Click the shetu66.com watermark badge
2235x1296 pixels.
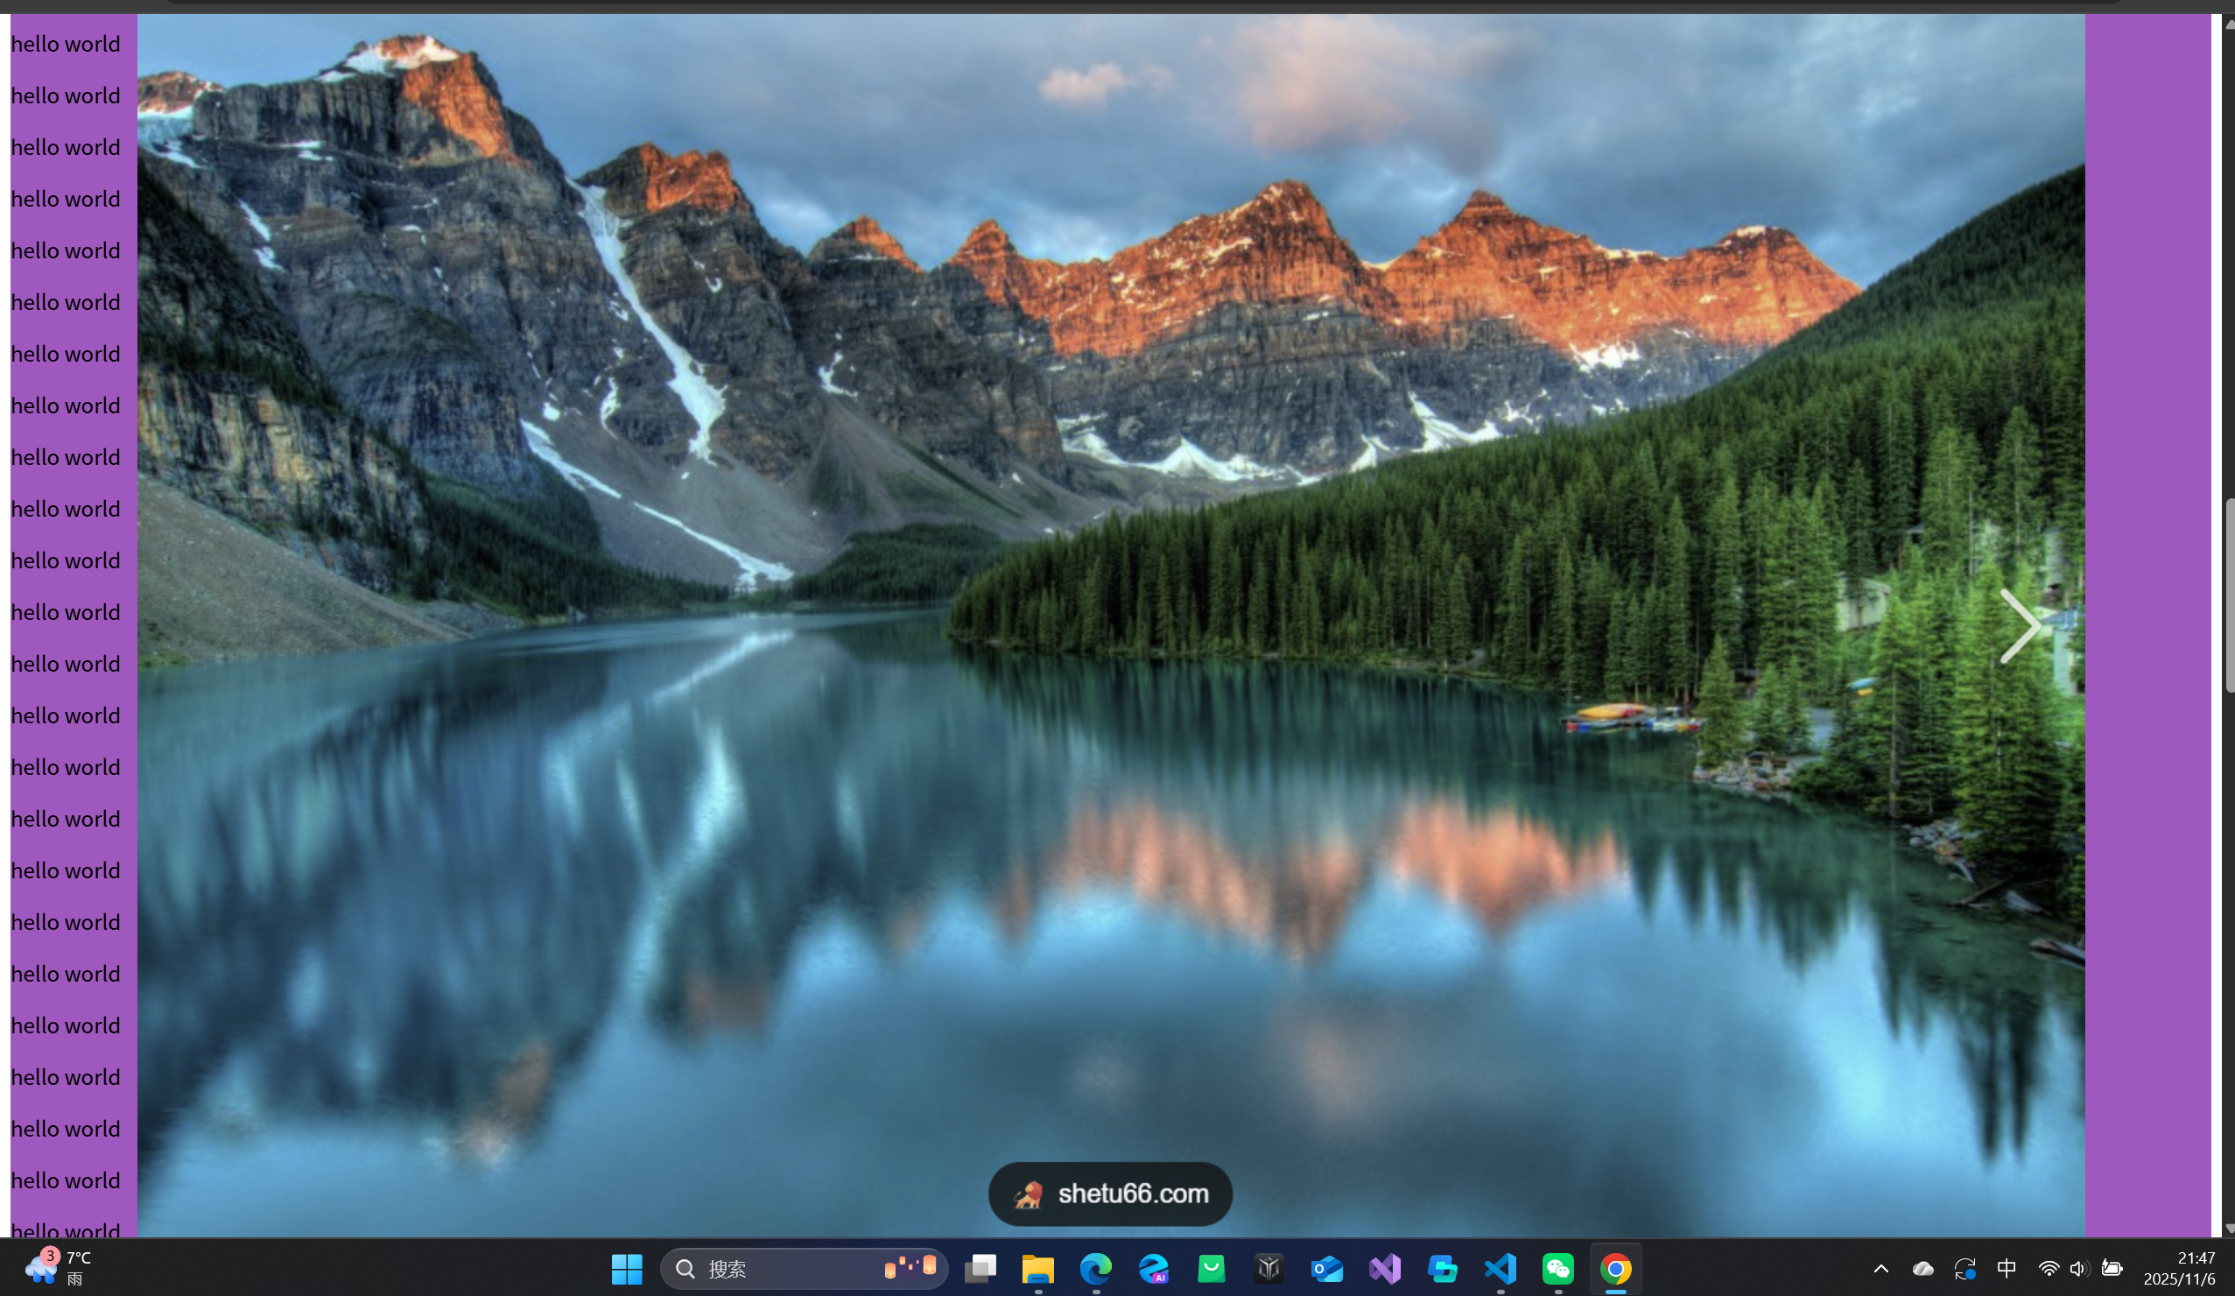[1110, 1194]
